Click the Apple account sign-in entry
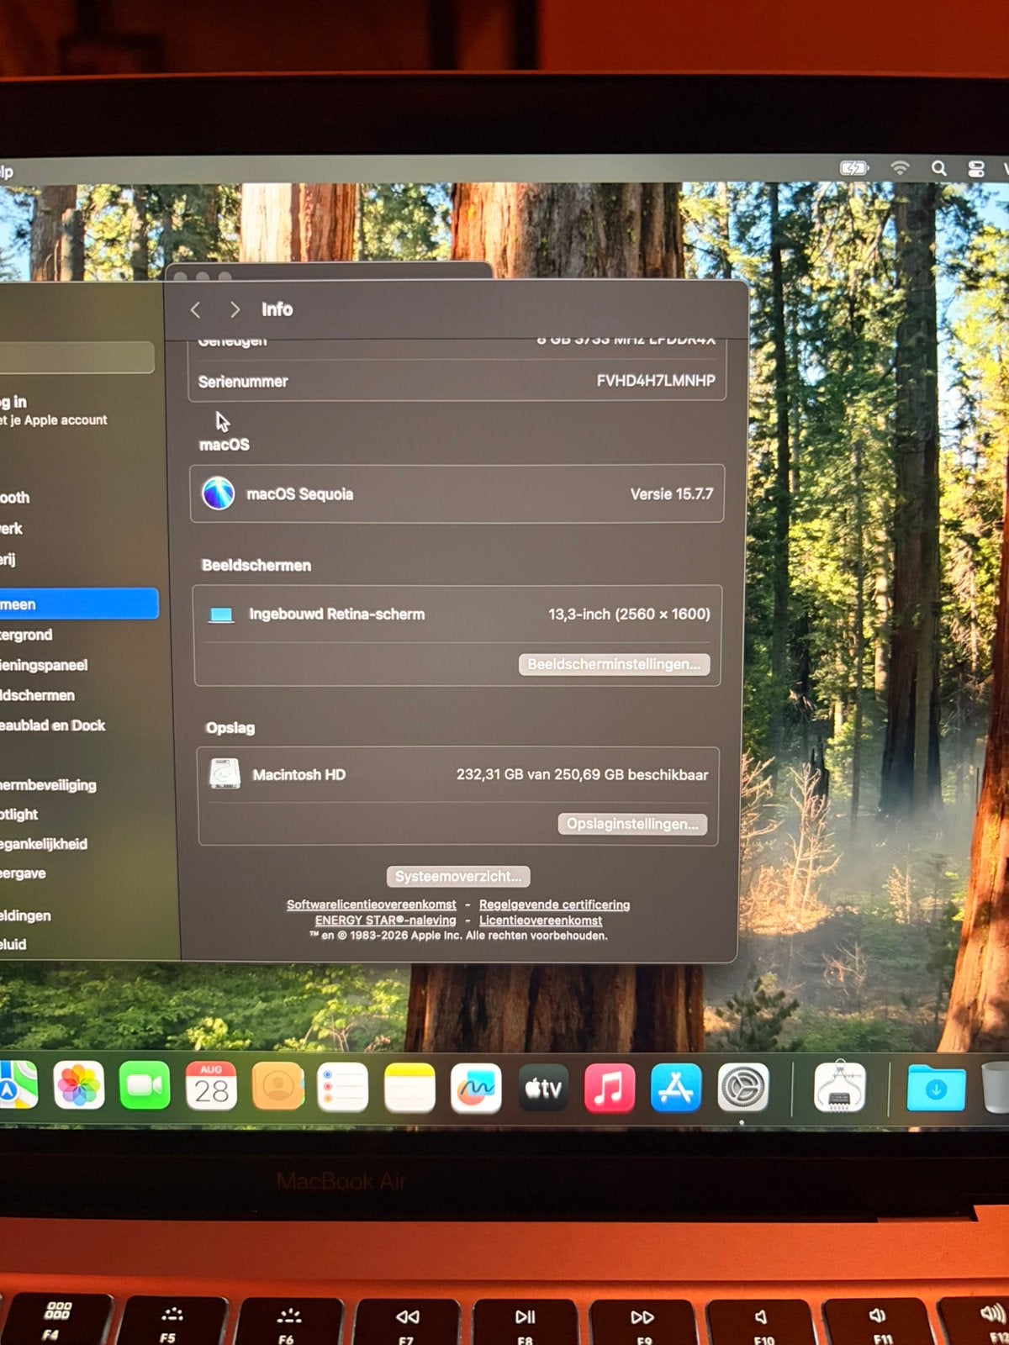This screenshot has height=1345, width=1009. (54, 410)
